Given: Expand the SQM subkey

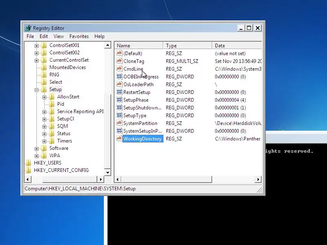Looking at the screenshot, I should [44, 127].
